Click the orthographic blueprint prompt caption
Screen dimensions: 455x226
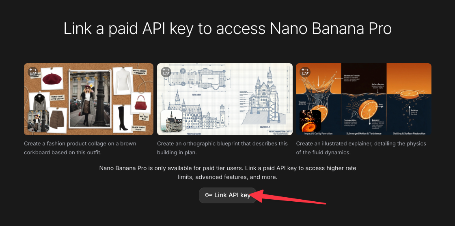[x=222, y=148]
